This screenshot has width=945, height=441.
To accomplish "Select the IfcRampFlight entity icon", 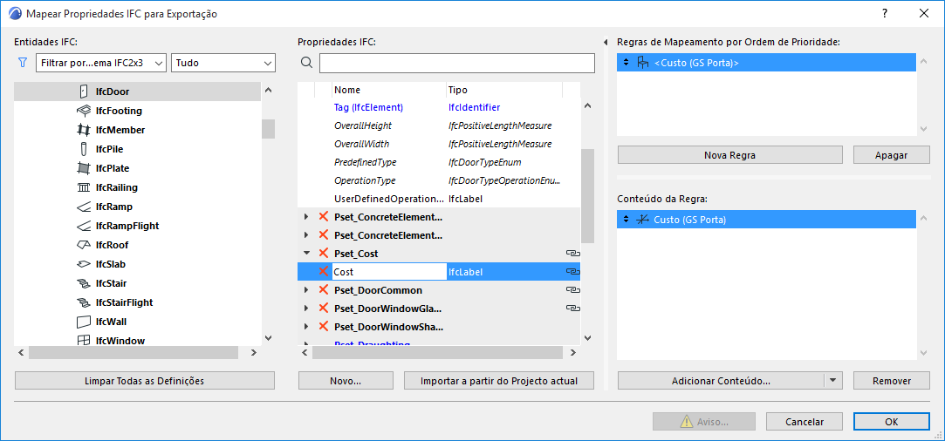I will tap(83, 227).
